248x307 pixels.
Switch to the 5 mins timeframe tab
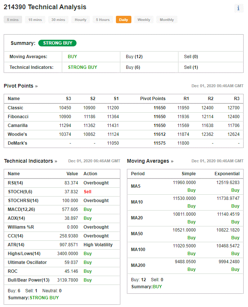13,20
